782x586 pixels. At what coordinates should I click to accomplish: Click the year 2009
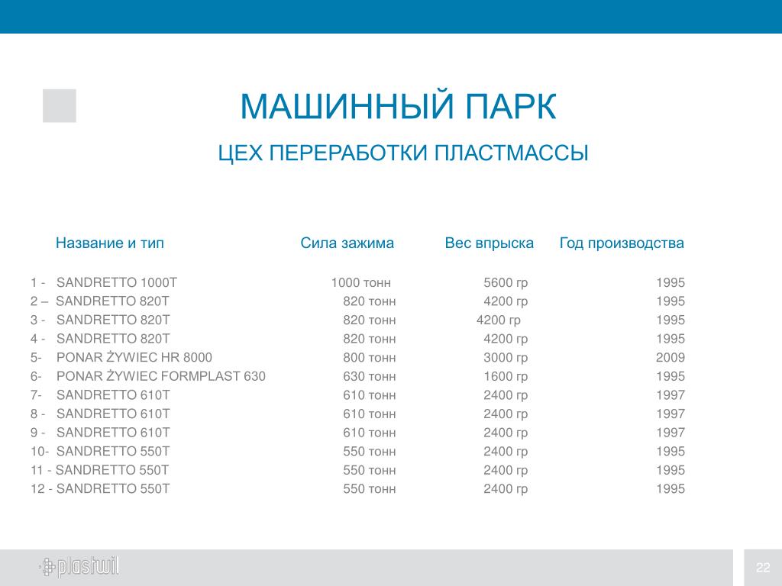click(671, 357)
